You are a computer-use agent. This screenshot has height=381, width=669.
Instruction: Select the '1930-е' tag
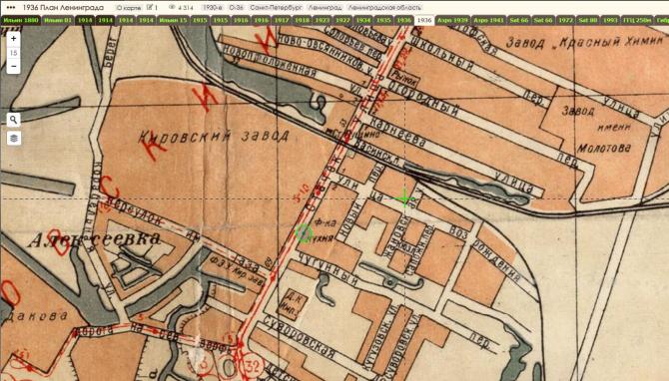click(x=213, y=8)
